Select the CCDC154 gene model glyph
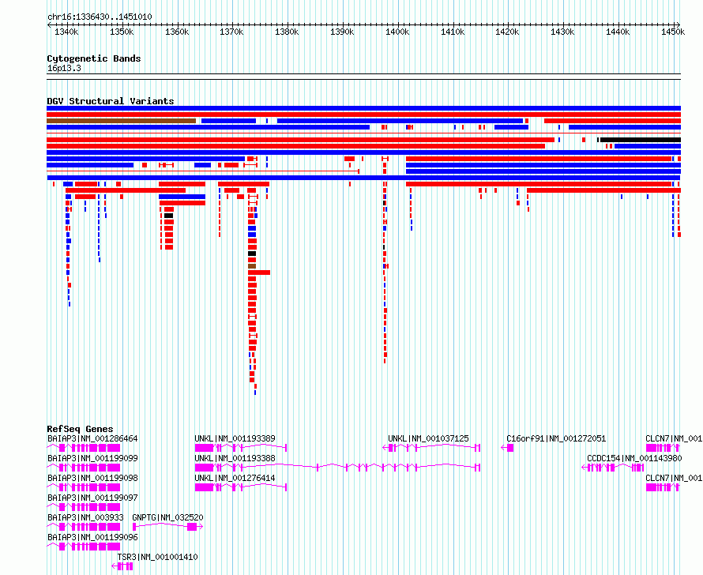Viewport: 703px width, 575px height. point(612,468)
